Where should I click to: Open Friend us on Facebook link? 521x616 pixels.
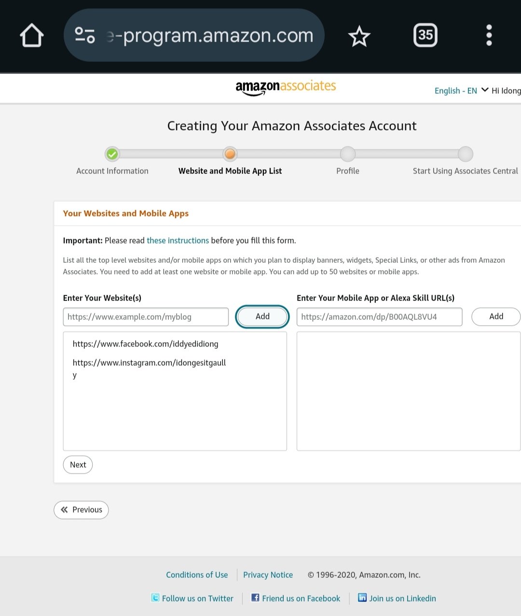click(x=301, y=599)
